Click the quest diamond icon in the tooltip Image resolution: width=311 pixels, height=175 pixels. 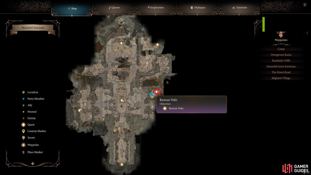tap(165, 108)
